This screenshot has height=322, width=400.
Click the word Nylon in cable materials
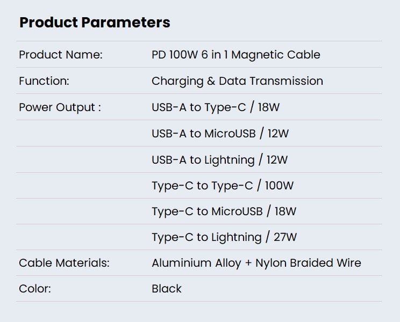271,263
